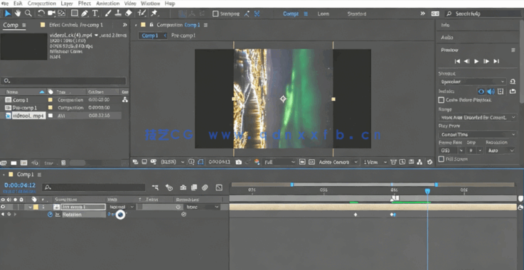524x270 pixels.
Task: Select the Clone Stamp tool
Action: (x=118, y=13)
